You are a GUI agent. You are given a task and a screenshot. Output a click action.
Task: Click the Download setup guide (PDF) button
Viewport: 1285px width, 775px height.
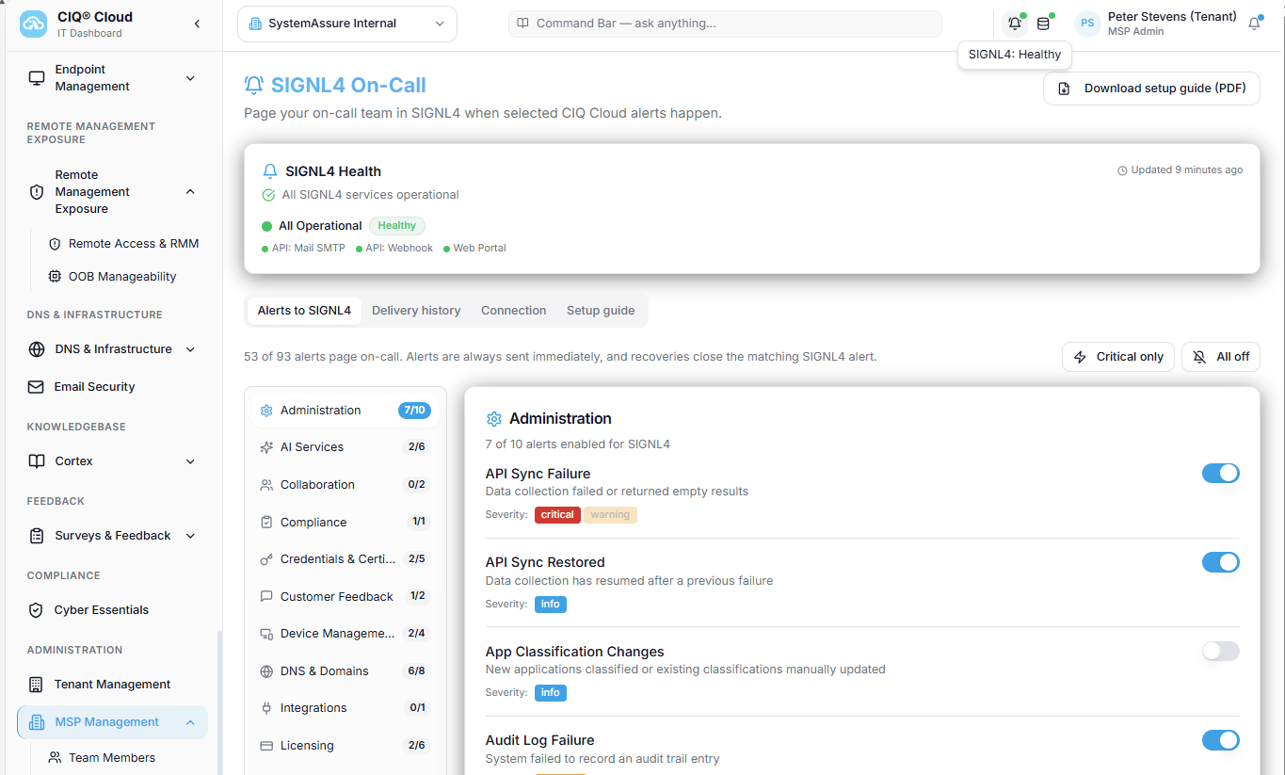tap(1151, 89)
